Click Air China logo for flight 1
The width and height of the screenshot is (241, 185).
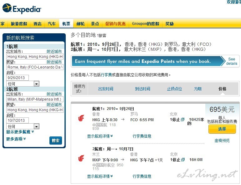point(81,118)
